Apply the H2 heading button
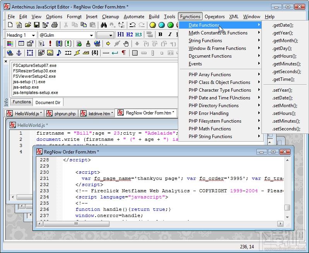The image size is (309, 253). click(130, 34)
